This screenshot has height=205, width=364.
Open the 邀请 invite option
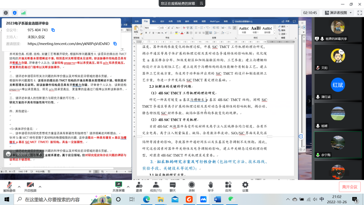[x=139, y=187]
